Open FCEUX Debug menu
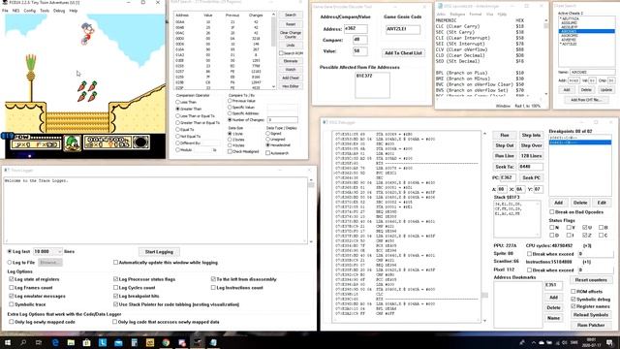 coord(59,11)
